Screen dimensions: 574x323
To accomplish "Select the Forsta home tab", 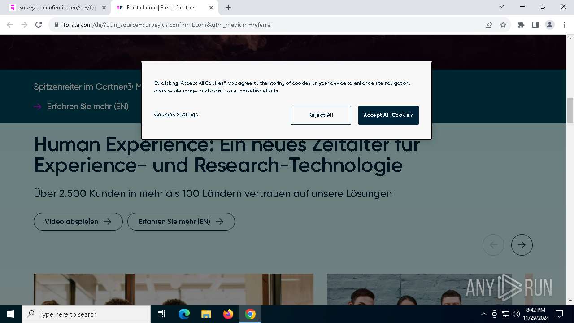I will point(165,8).
